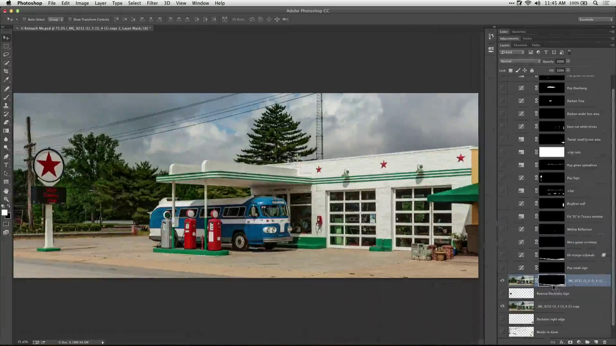Viewport: 616px width, 346px height.
Task: Open the Select menu
Action: (134, 3)
